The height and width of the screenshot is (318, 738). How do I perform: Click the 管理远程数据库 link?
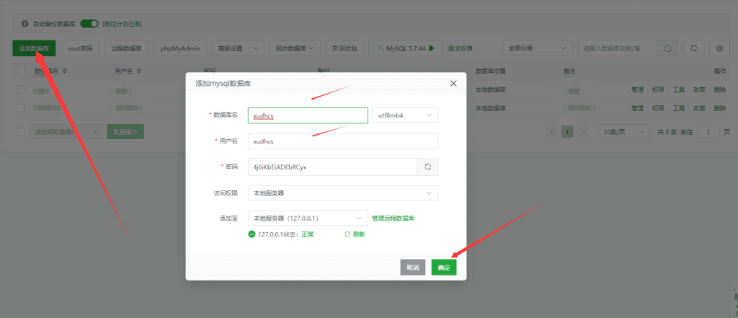click(393, 218)
